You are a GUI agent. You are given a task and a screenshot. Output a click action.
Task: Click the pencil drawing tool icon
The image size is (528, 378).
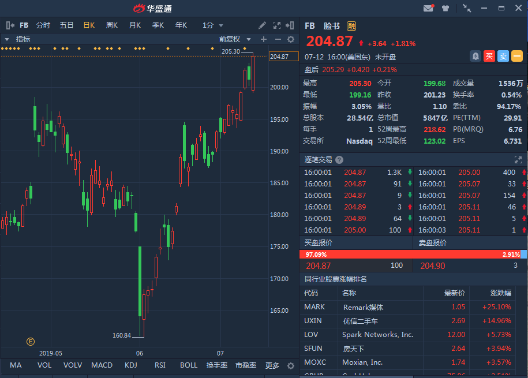pos(262,25)
